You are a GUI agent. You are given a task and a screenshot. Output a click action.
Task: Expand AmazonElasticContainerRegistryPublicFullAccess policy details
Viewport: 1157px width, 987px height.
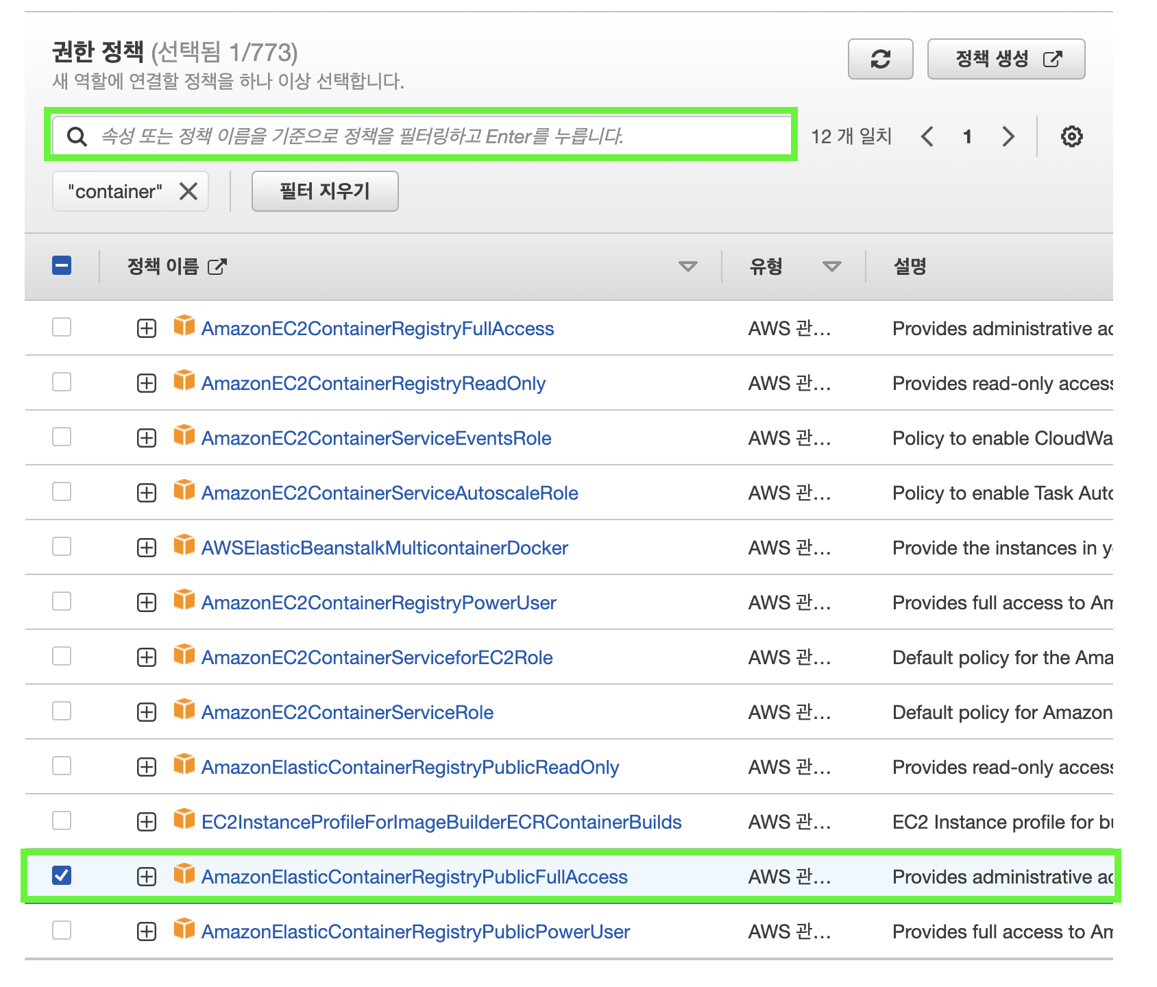(147, 877)
